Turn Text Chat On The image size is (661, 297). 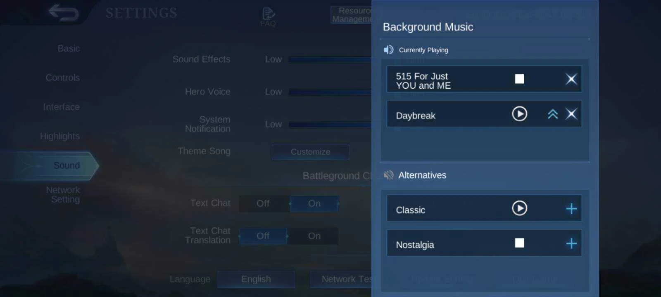coord(314,204)
